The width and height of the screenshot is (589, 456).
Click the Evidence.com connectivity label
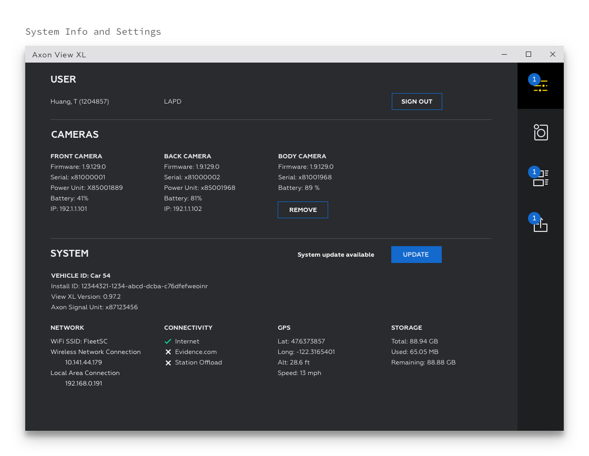[x=196, y=352]
